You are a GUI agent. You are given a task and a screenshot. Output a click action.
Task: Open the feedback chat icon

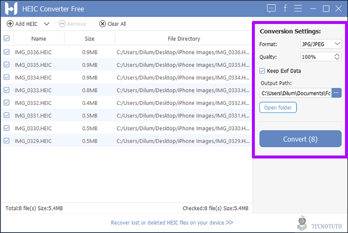[271, 8]
